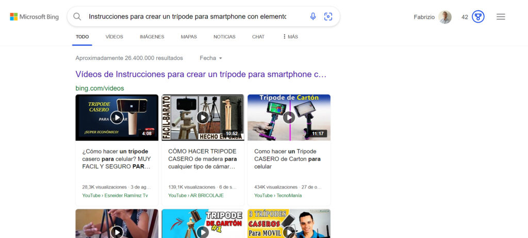The height and width of the screenshot is (238, 528).
Task: Go to the NOTICIAS tab
Action: (x=224, y=37)
